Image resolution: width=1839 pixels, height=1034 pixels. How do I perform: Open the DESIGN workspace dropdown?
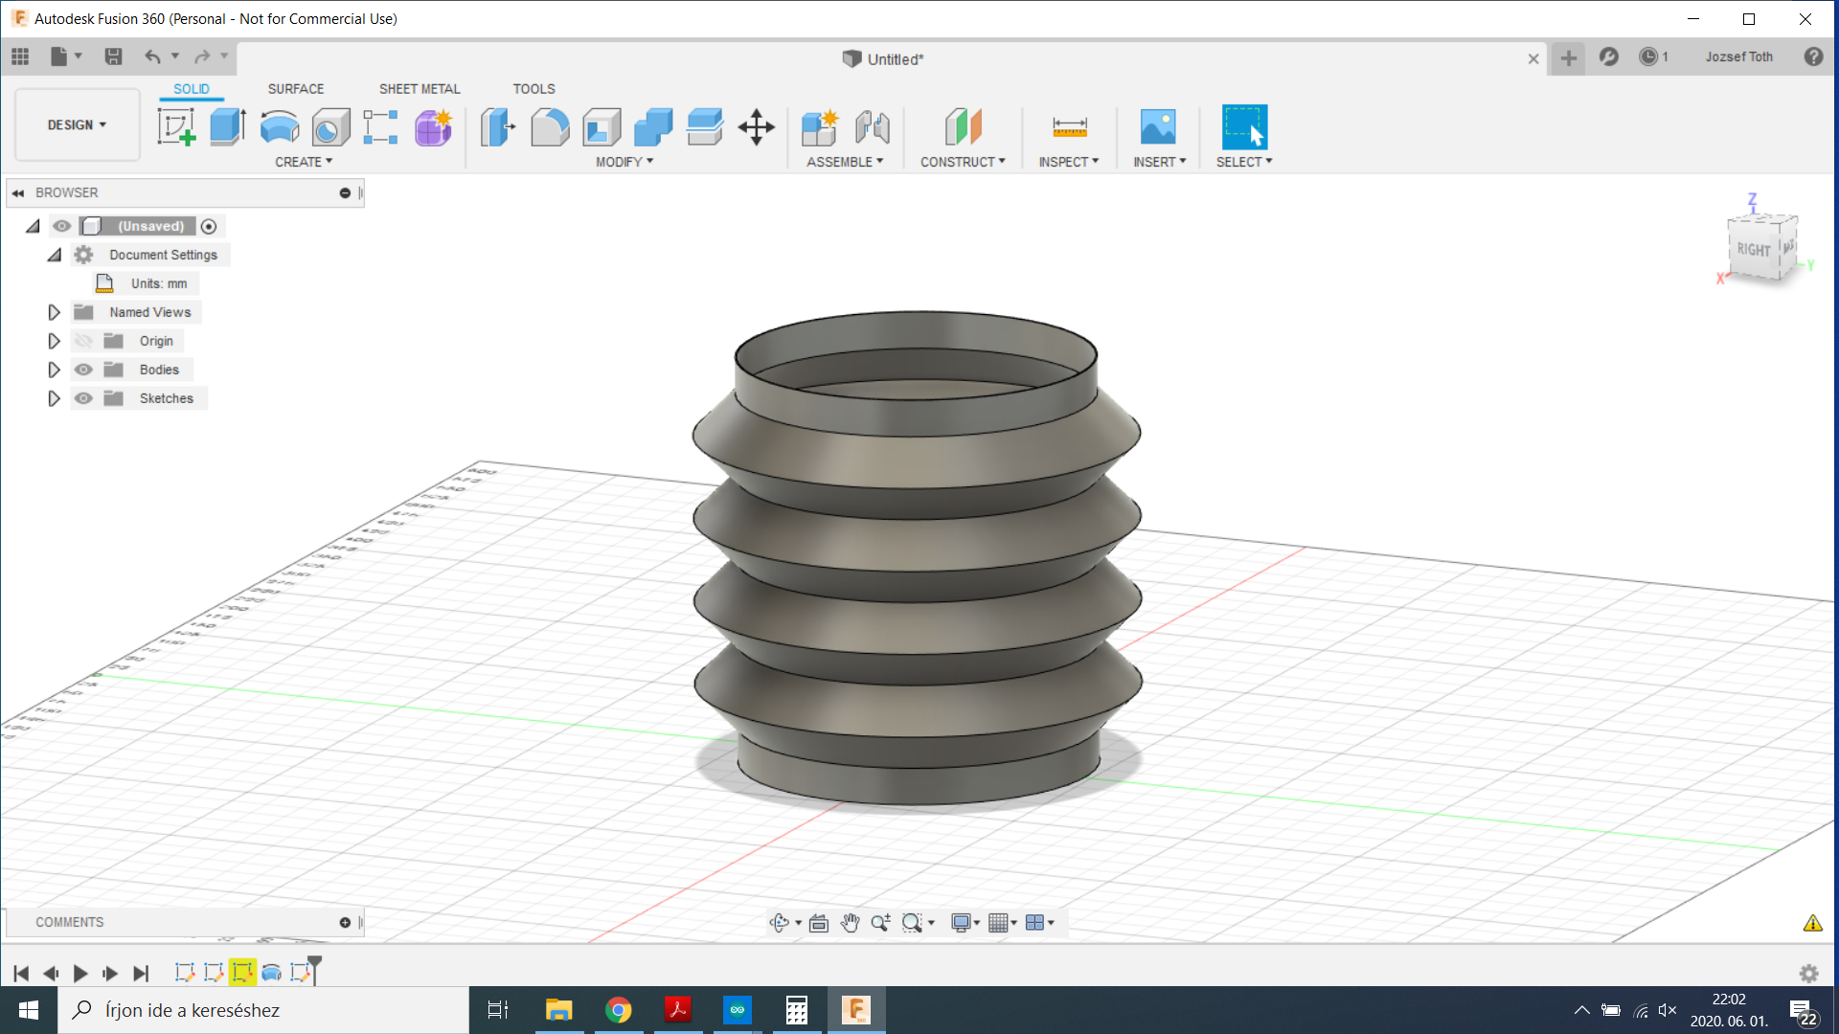pos(77,125)
